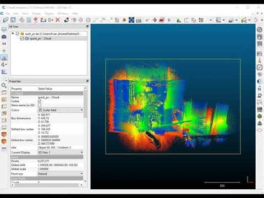Click the Name value quick_pc - Cloud

pos(48,97)
